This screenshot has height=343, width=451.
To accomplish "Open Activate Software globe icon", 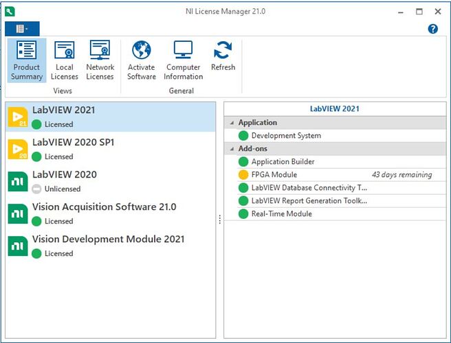I will coord(142,49).
